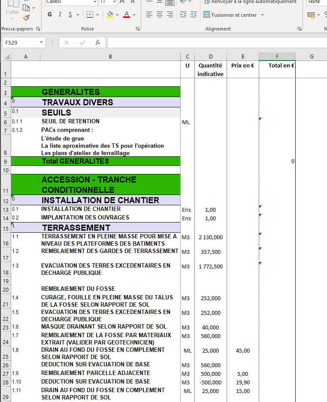This screenshot has height=402, width=327.
Task: Select column G header
Action: point(312,56)
